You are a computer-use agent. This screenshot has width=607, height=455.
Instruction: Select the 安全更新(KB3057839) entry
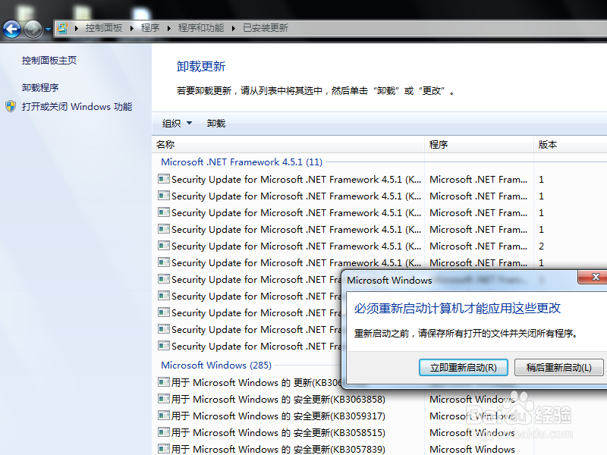point(278,449)
